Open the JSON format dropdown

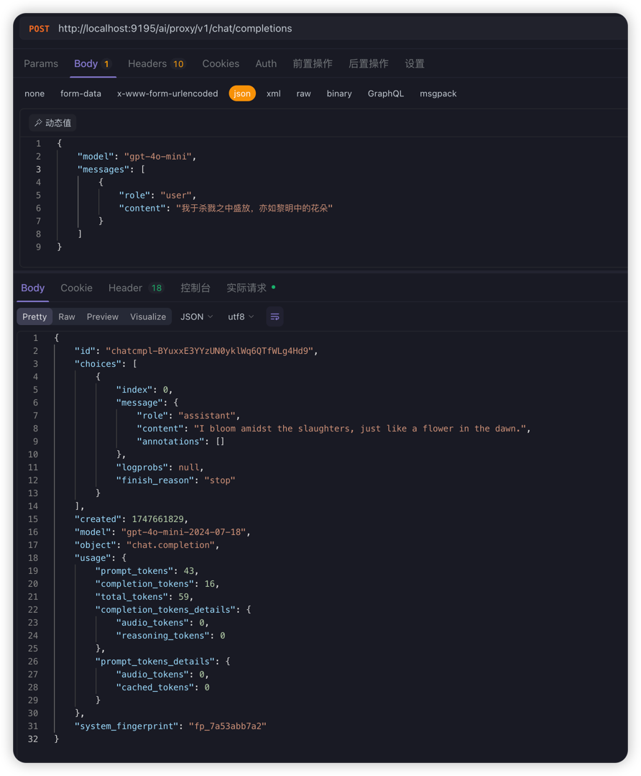point(196,316)
